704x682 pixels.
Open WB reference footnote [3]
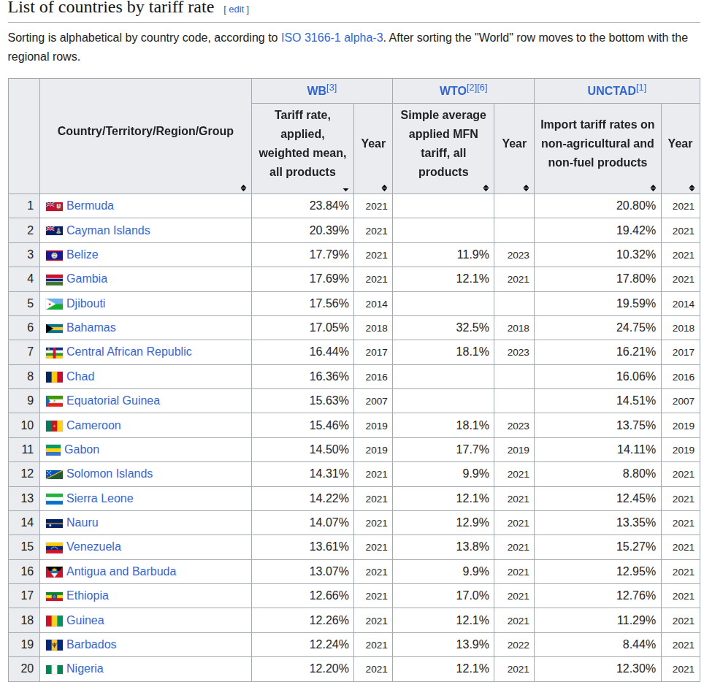(x=332, y=88)
